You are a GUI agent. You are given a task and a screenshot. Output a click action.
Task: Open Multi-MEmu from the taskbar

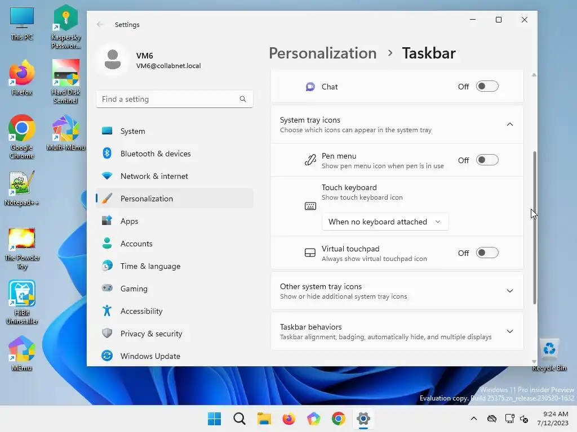pyautogui.click(x=313, y=418)
